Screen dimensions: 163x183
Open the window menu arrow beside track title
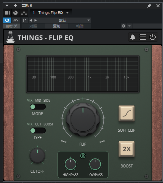tap(7, 6)
